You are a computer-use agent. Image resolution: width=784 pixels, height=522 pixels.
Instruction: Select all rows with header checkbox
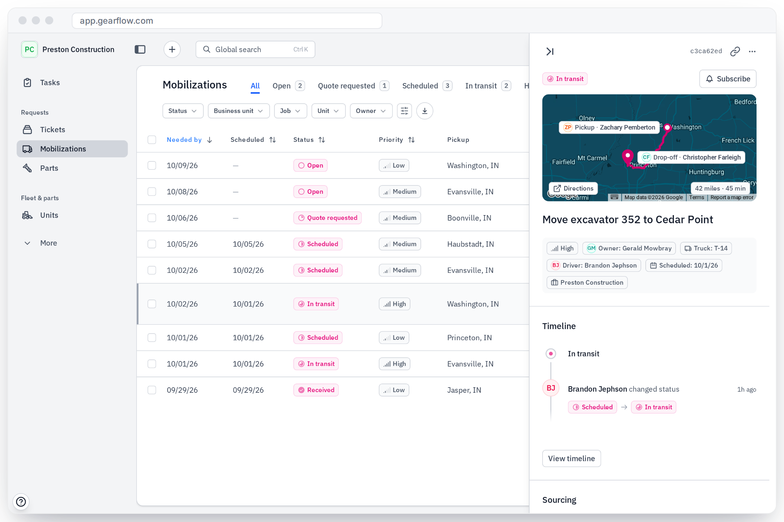click(152, 140)
